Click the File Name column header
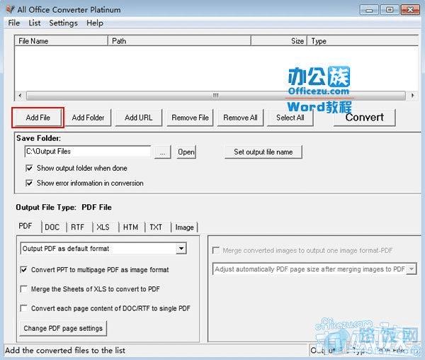This screenshot has width=425, height=360. [x=61, y=41]
